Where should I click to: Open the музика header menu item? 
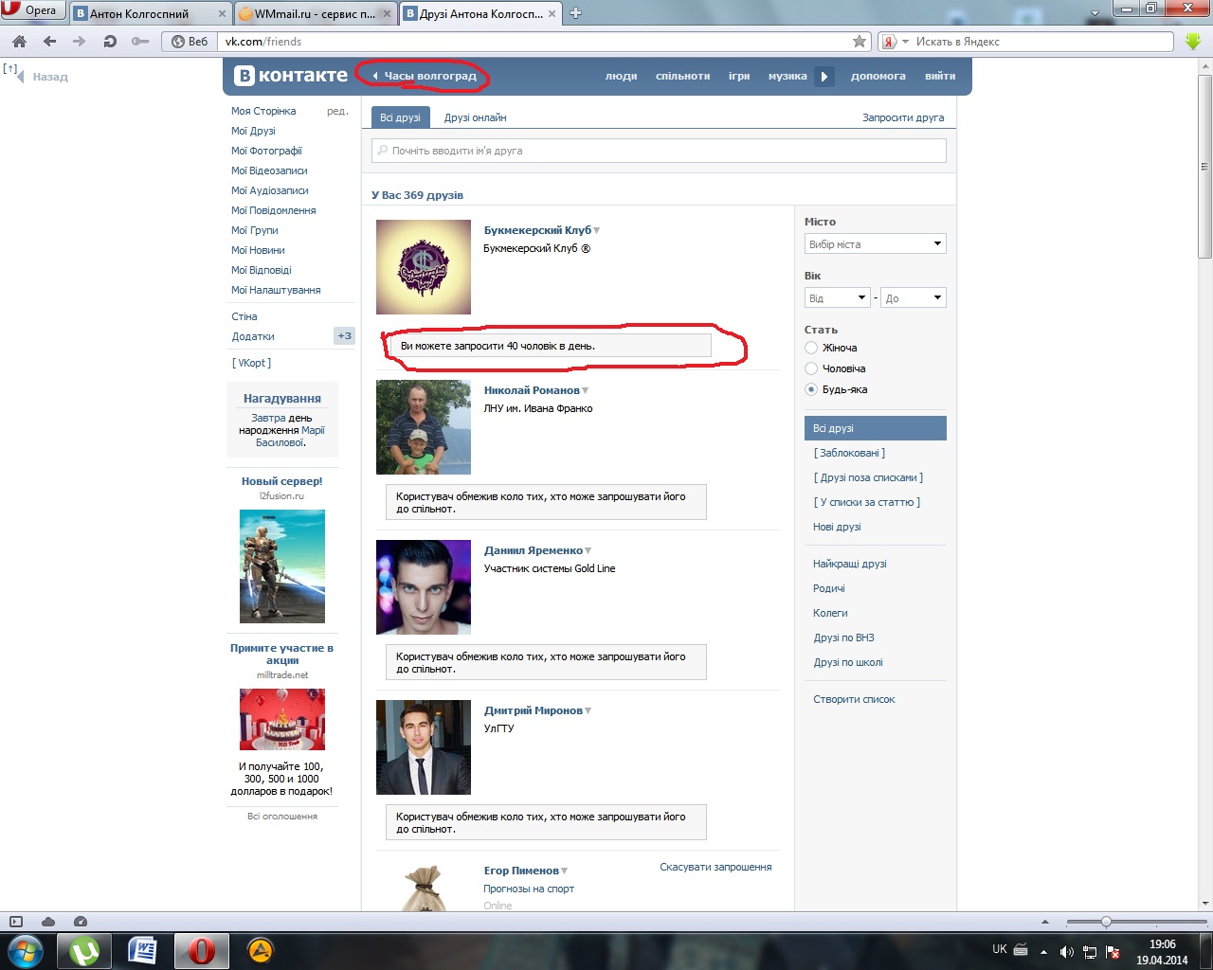pos(788,76)
